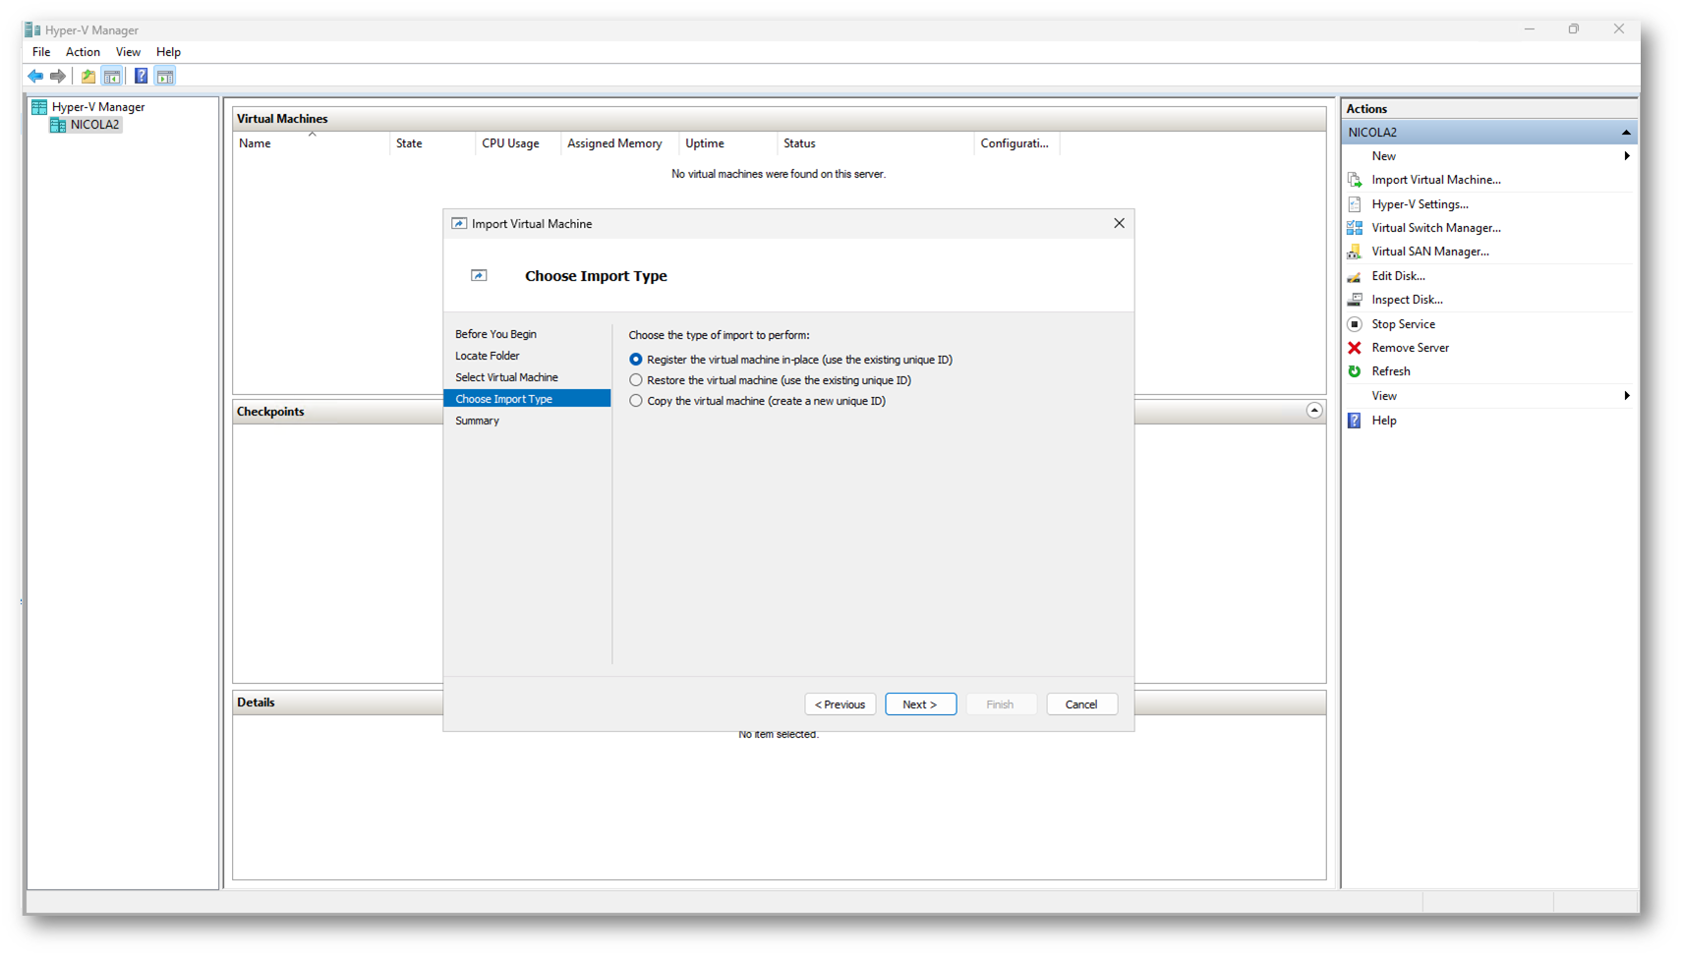Click the Inspect Disk icon in Actions
The width and height of the screenshot is (1682, 957).
pos(1355,300)
